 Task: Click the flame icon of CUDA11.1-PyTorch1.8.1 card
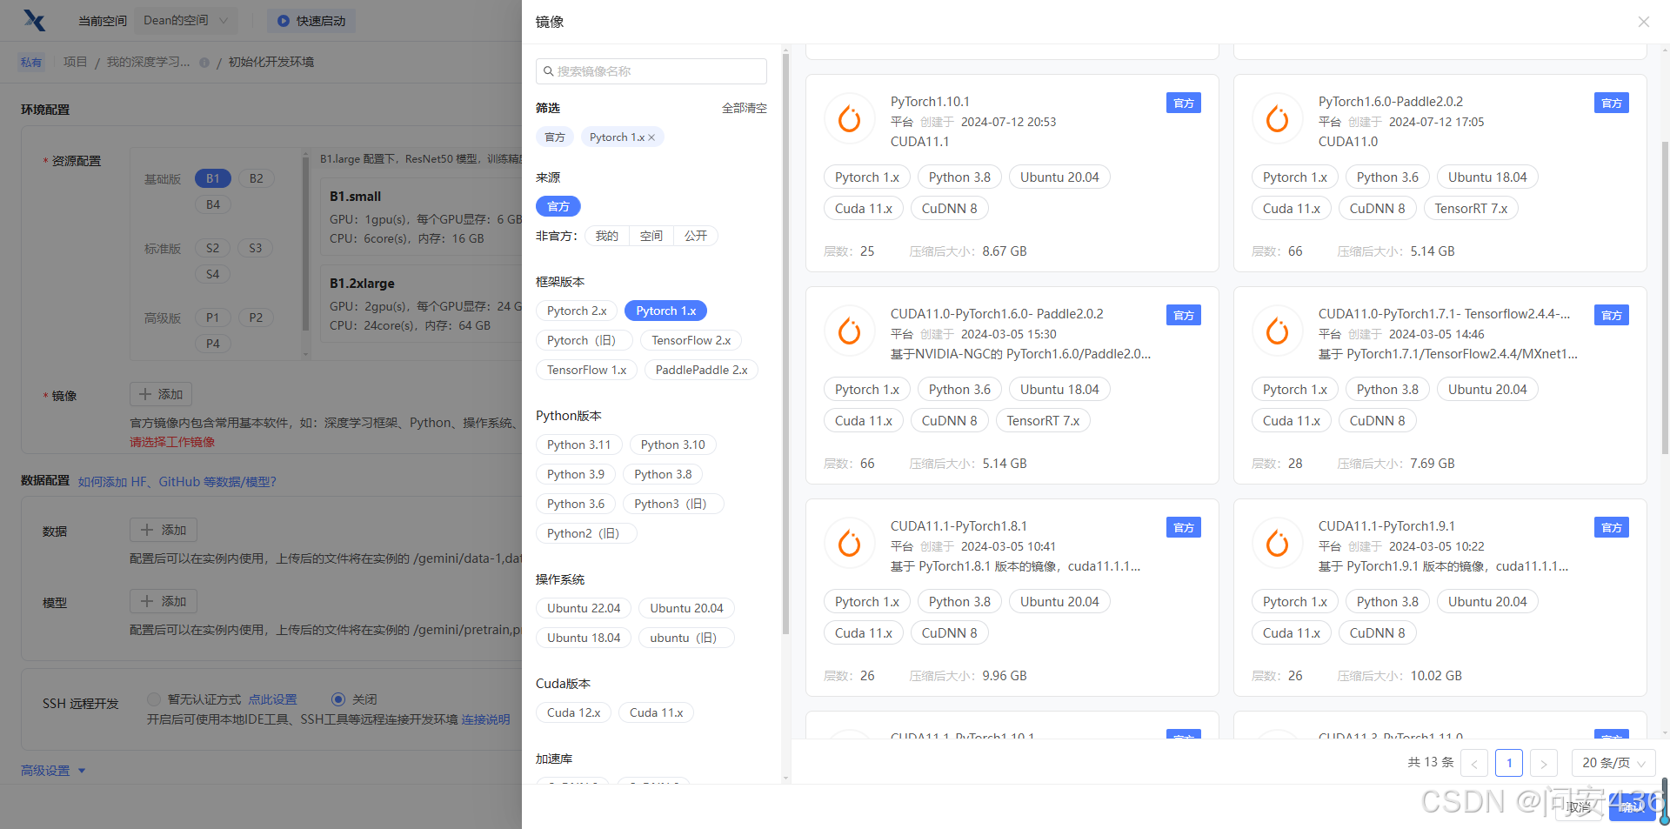(850, 543)
